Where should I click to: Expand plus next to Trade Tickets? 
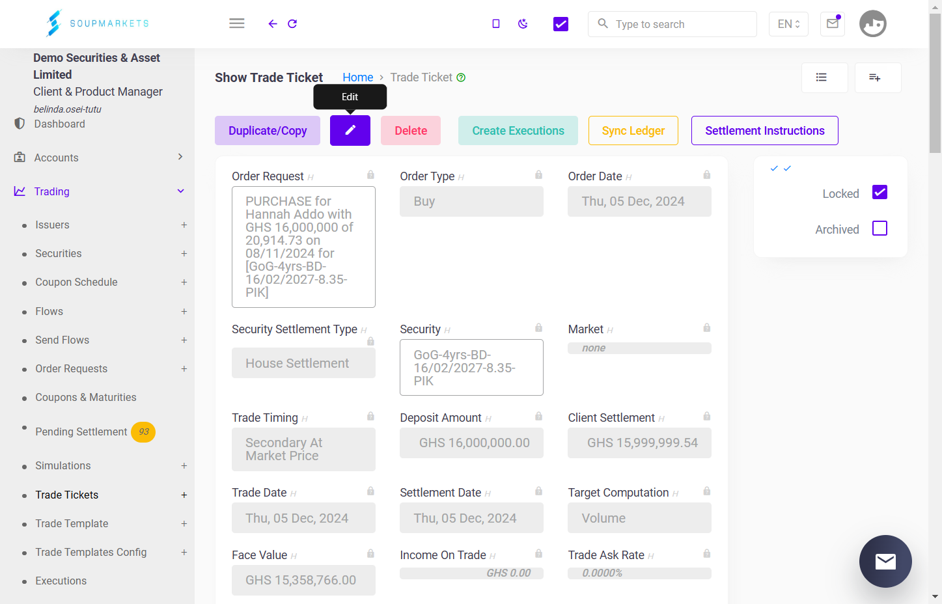[184, 495]
